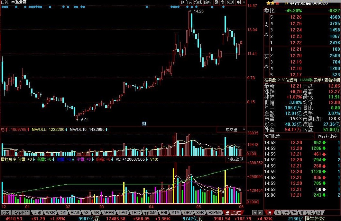Click the 换手 3.87% turnover value

(334, 113)
